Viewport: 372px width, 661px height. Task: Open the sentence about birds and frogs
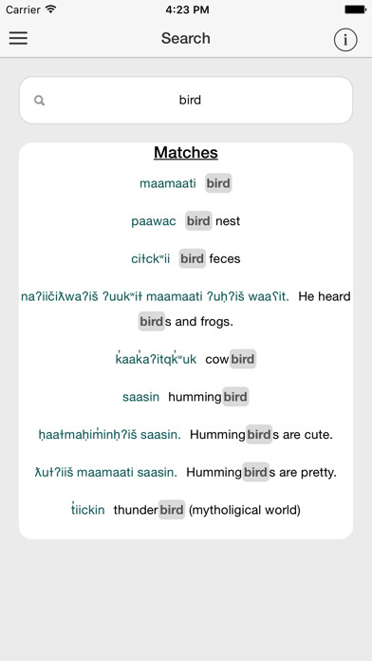186,309
